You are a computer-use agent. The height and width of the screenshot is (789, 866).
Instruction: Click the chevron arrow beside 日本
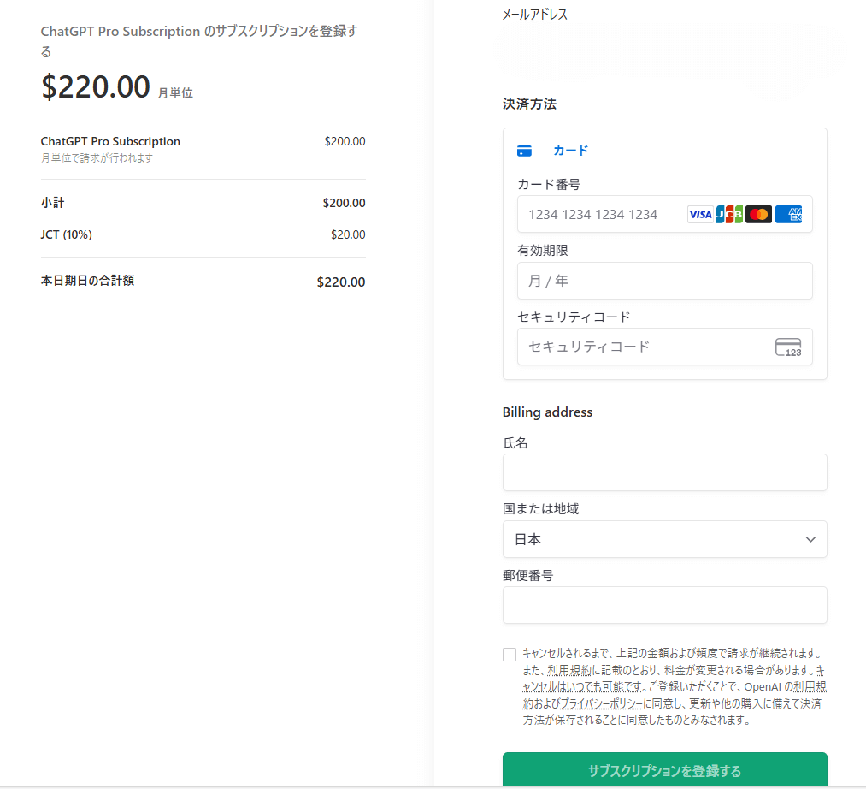pyautogui.click(x=810, y=539)
